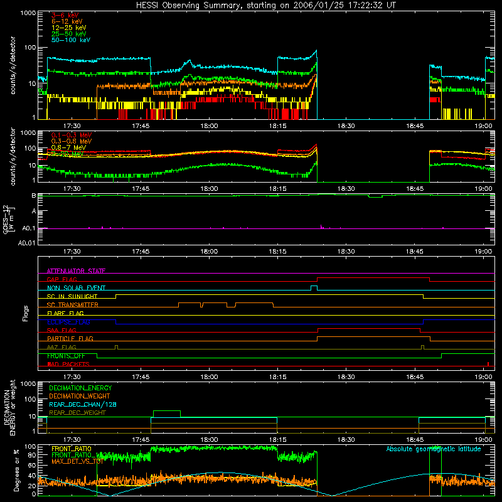
Task: Click the 0.1-0.3 MeV legend label
Action: click(72, 135)
